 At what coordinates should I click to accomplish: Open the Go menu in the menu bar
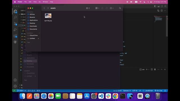(x=40, y=2)
